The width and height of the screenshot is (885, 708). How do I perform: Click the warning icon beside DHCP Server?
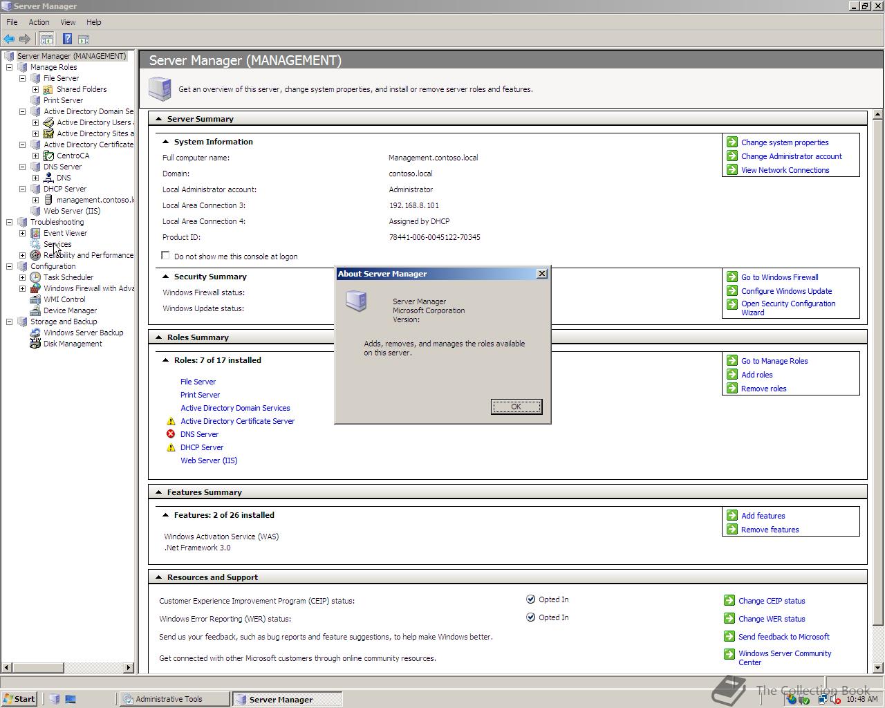(171, 447)
